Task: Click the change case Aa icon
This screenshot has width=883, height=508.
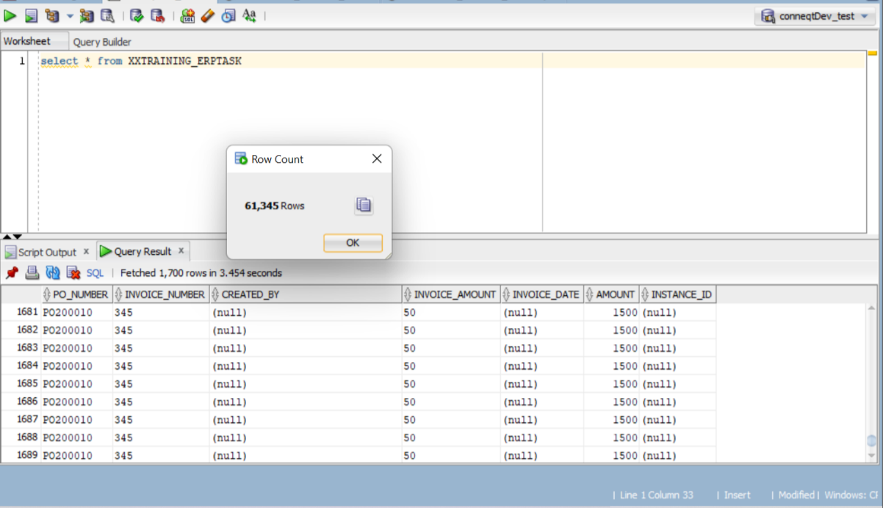Action: pyautogui.click(x=249, y=15)
